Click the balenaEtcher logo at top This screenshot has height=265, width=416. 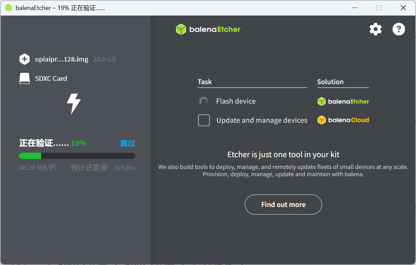tap(208, 29)
